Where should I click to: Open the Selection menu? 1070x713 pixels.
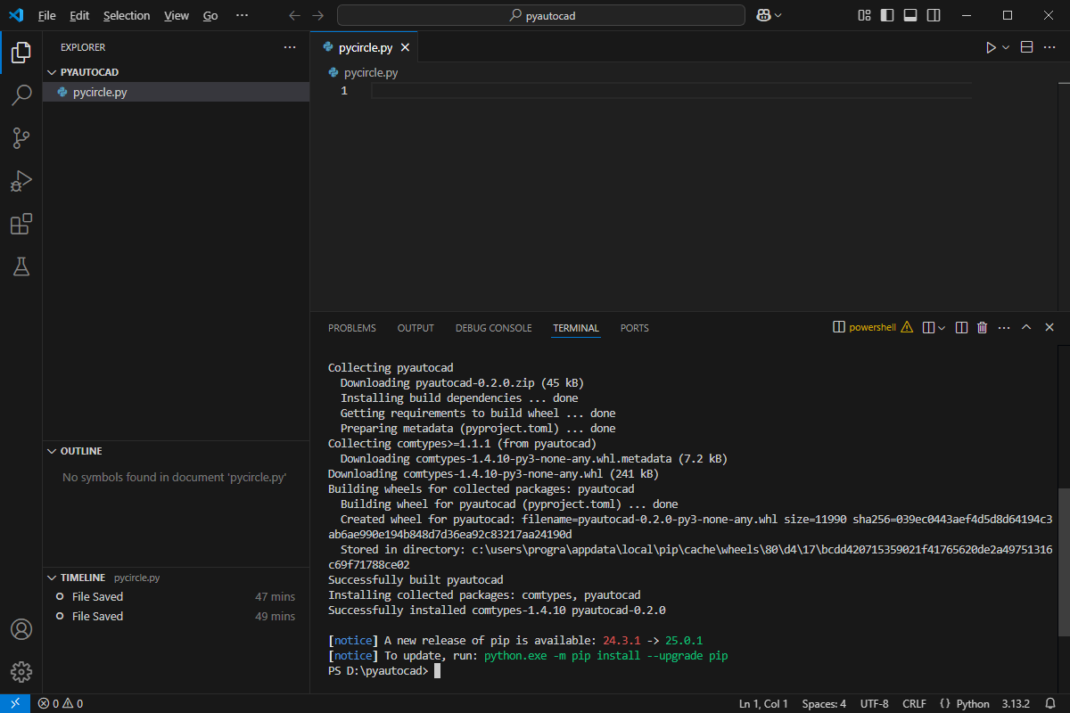pyautogui.click(x=127, y=16)
